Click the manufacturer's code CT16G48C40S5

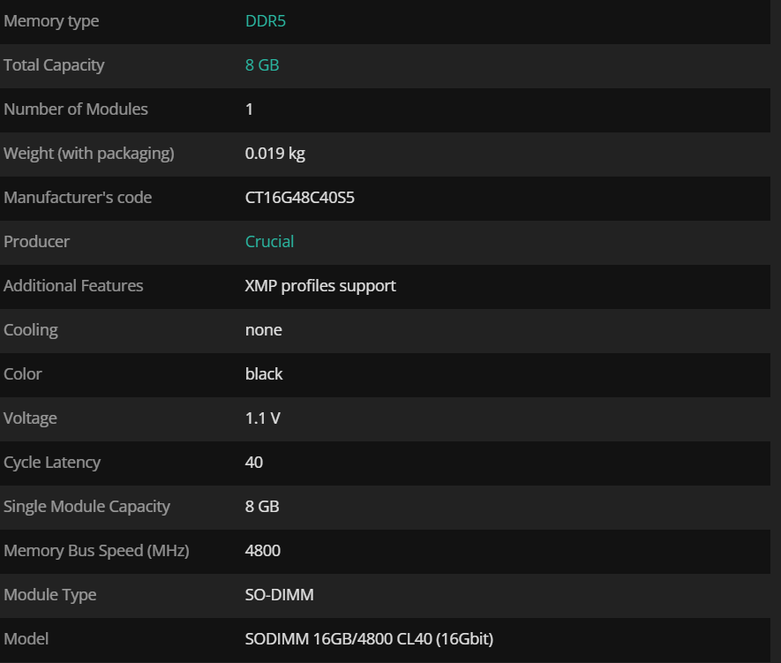click(x=299, y=198)
